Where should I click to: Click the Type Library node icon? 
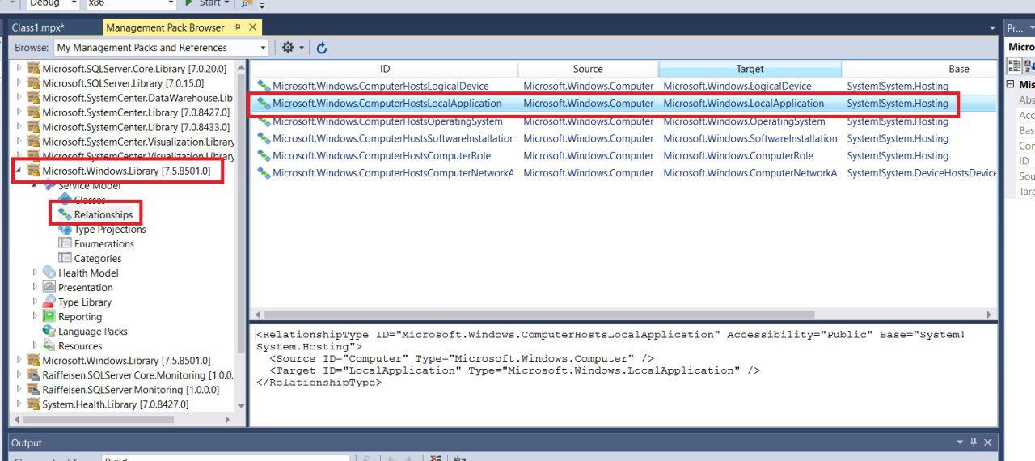tap(49, 302)
